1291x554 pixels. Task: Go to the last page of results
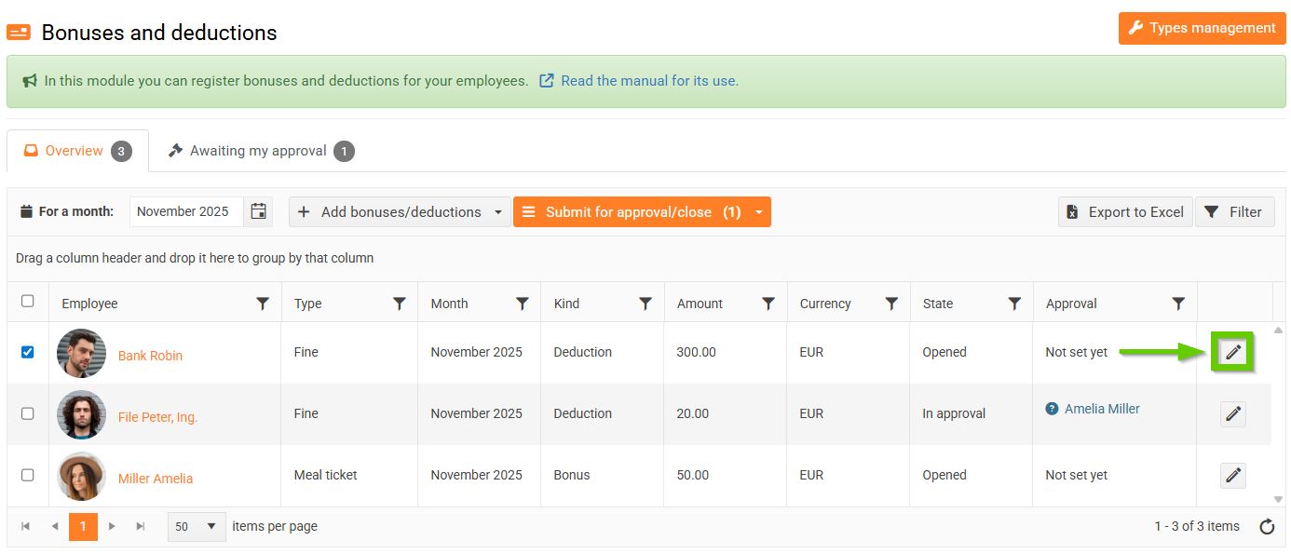pos(141,526)
